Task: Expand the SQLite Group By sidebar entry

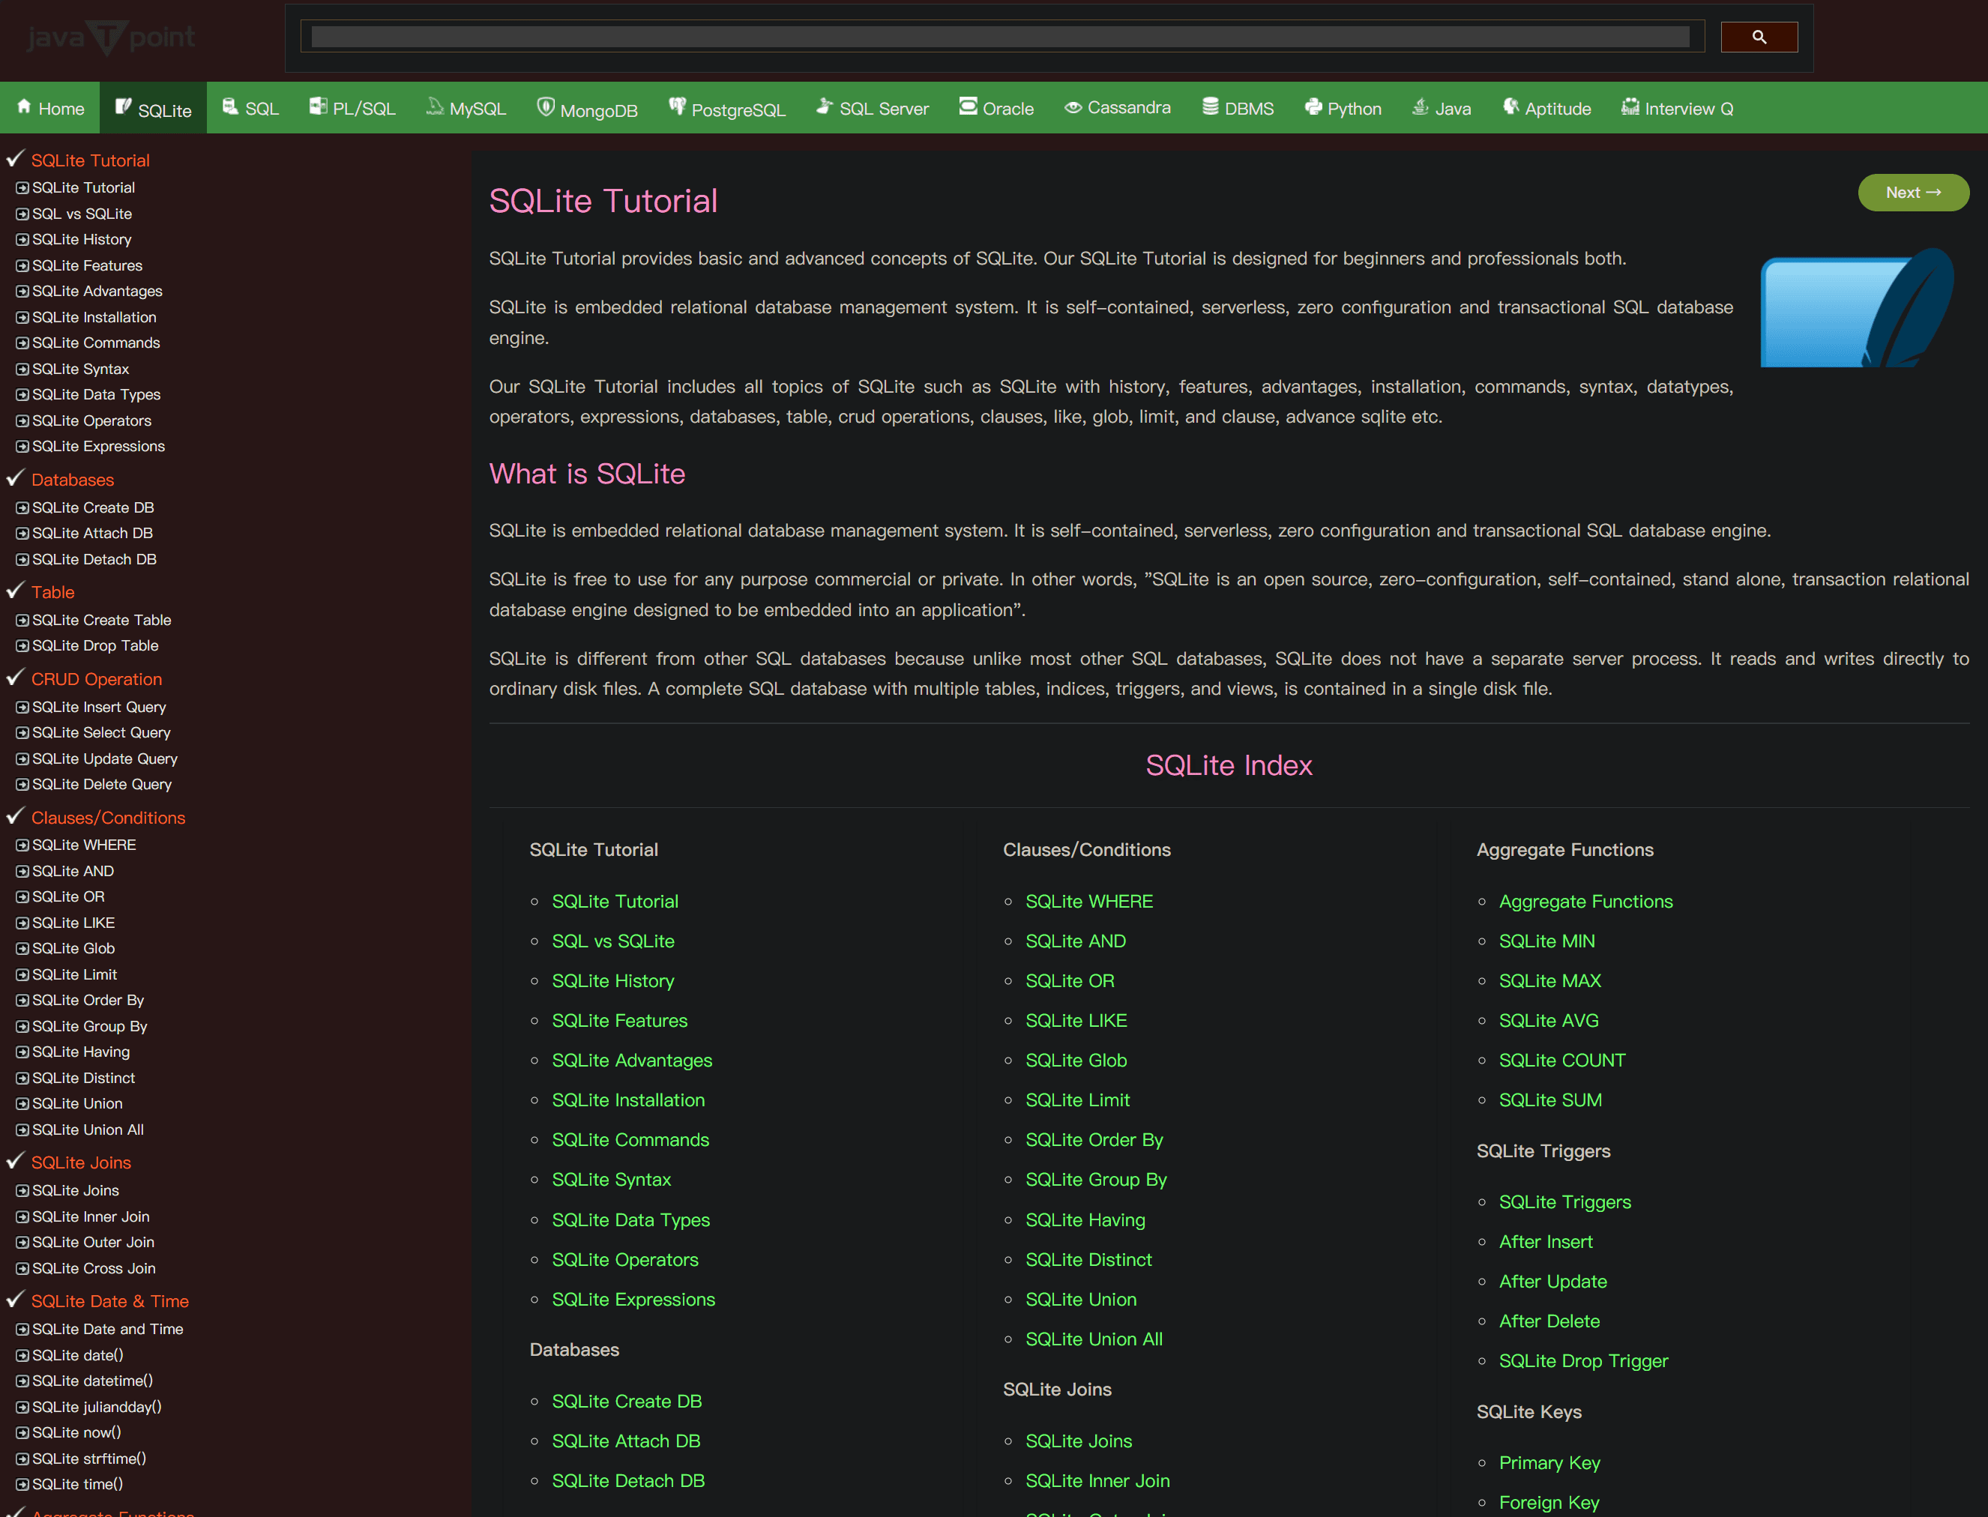Action: [x=22, y=1027]
